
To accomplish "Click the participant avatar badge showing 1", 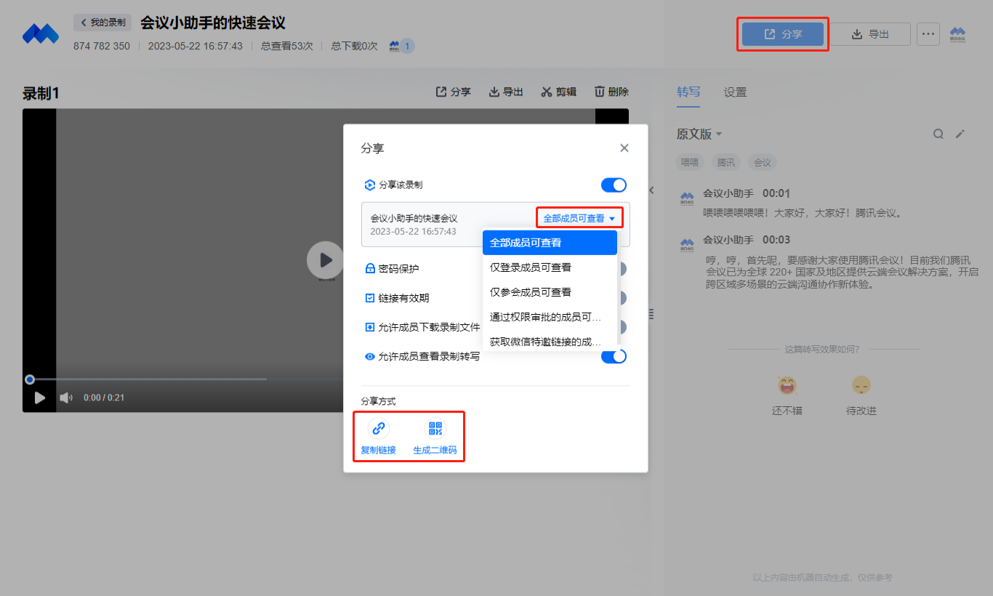I will pos(401,46).
